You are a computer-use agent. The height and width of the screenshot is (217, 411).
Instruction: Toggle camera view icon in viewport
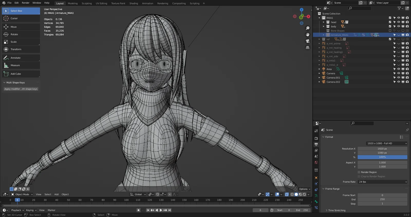pyautogui.click(x=307, y=41)
